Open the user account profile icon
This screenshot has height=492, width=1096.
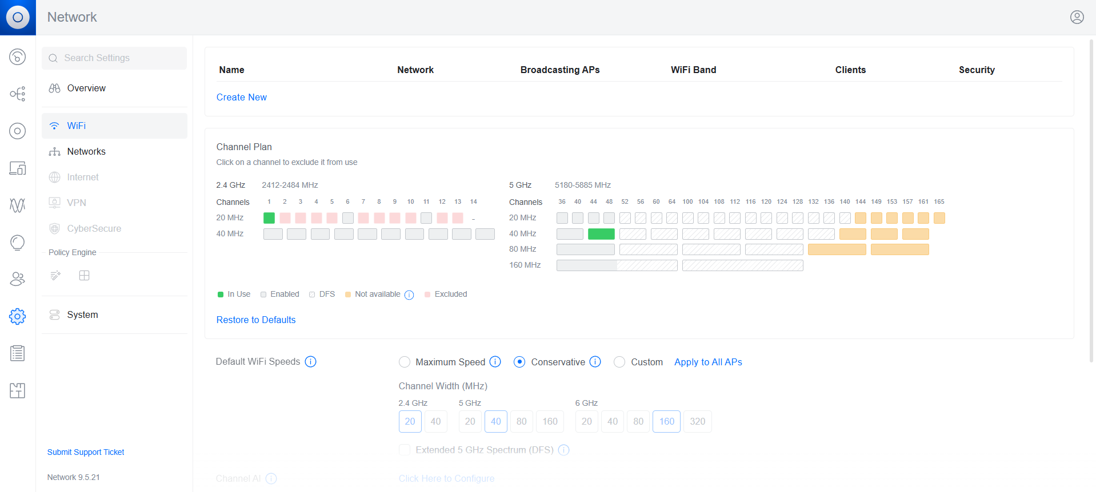click(x=1077, y=17)
